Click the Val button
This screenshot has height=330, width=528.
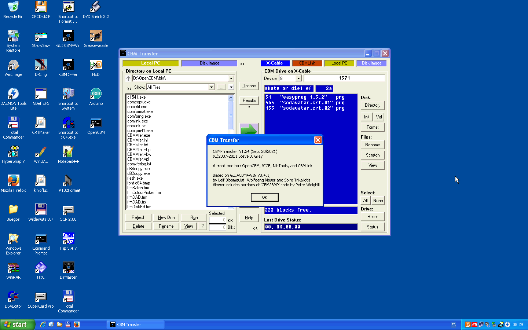pyautogui.click(x=379, y=117)
